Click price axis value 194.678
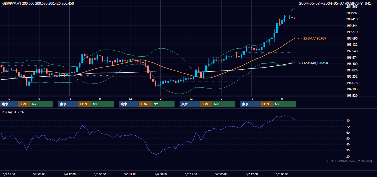 pyautogui.click(x=352, y=83)
